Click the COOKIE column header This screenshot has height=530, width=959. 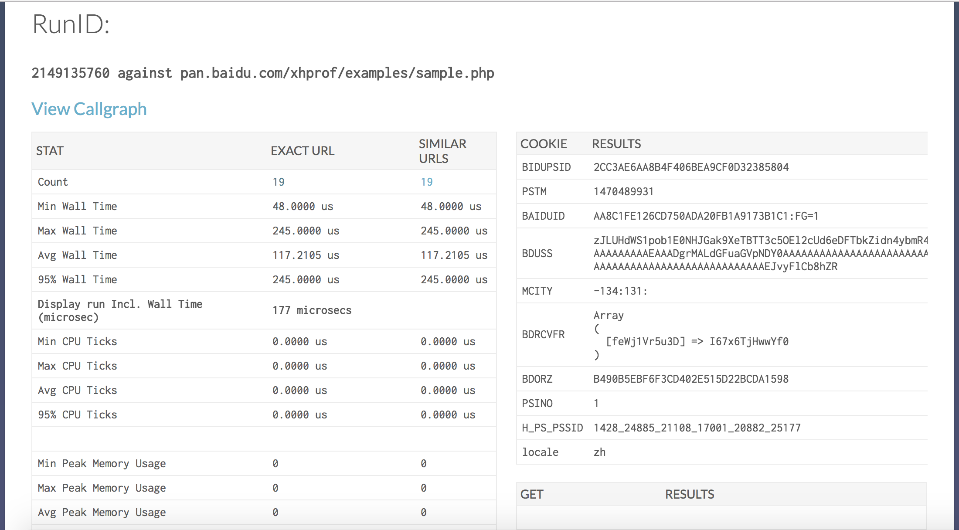click(543, 144)
